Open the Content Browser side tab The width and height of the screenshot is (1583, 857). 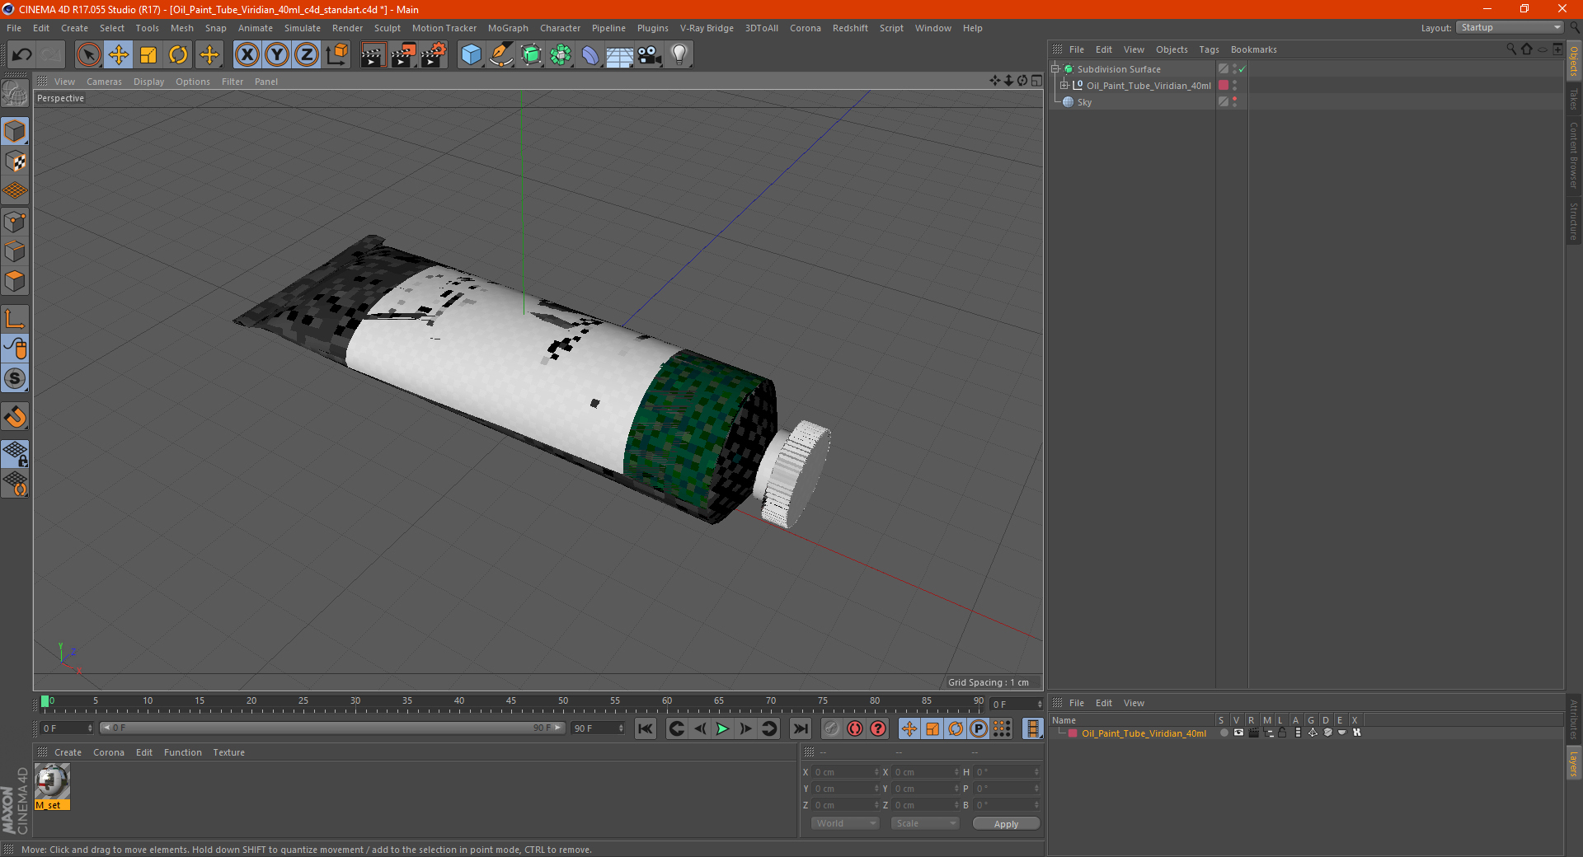1574,155
